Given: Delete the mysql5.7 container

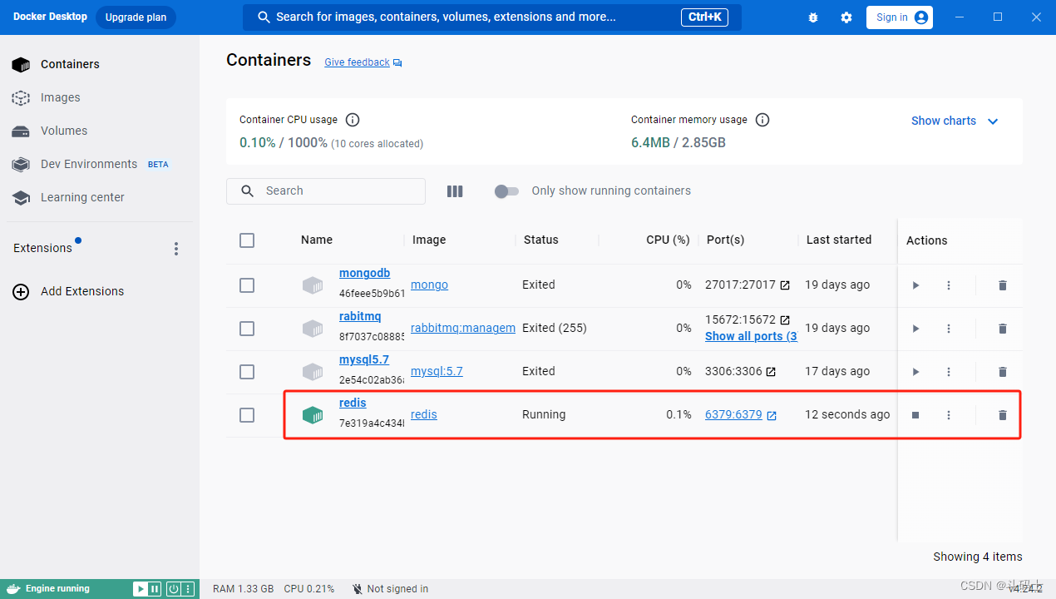Looking at the screenshot, I should [x=1003, y=372].
